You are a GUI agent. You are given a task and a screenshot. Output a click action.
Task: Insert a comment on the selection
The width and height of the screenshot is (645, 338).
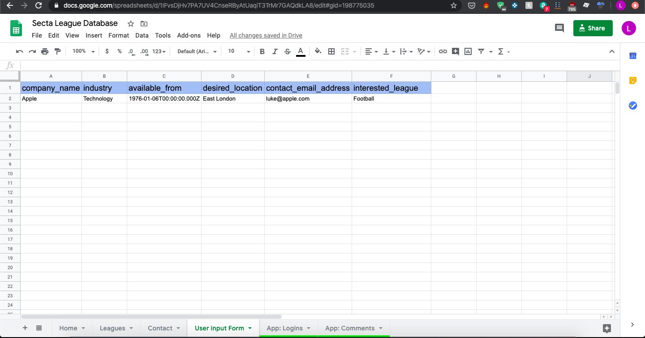[455, 51]
